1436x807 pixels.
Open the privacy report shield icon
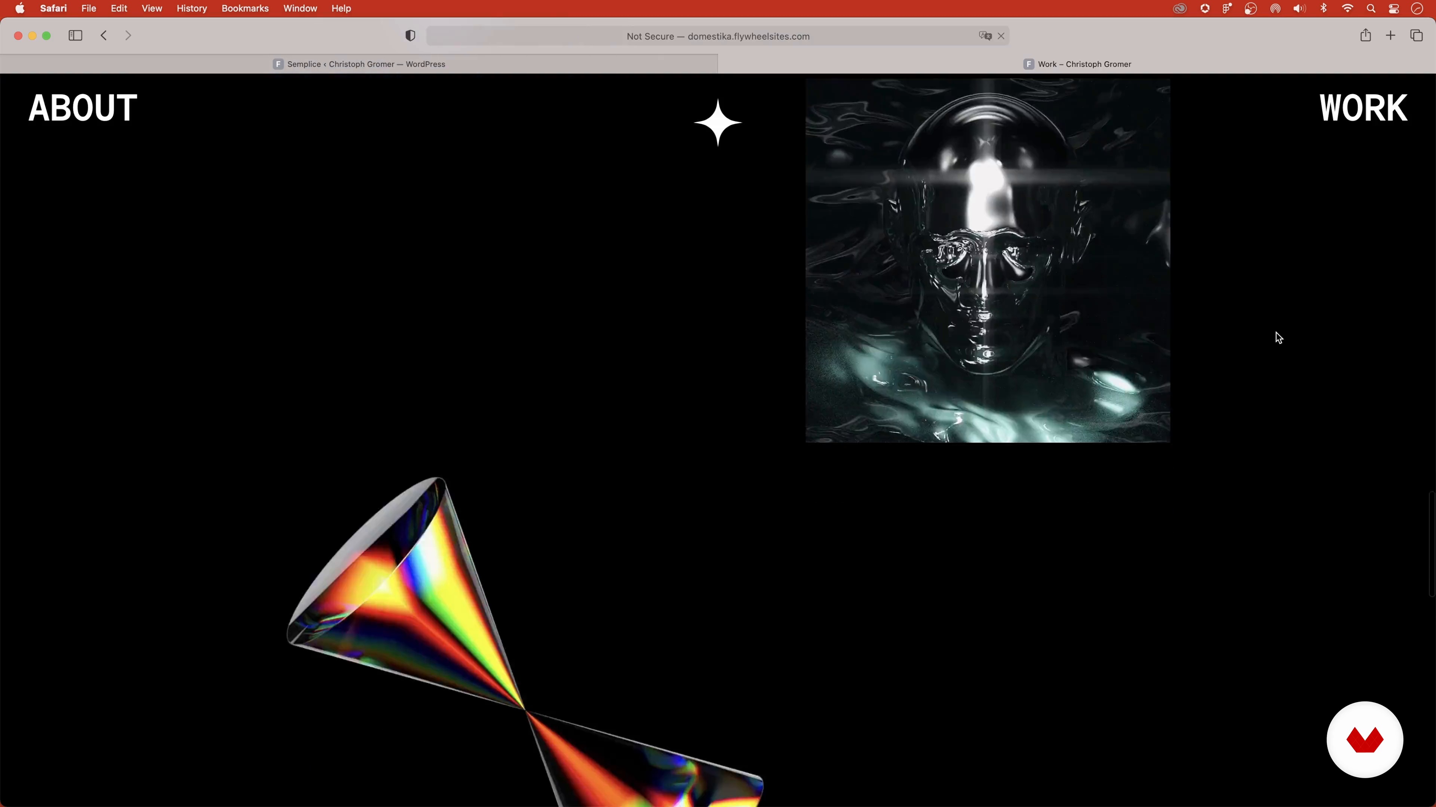[410, 35]
